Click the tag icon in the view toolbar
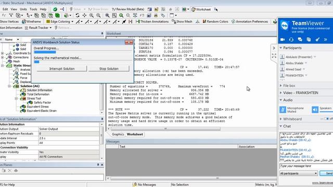Screen dimensions: 333x187 [x=163, y=15]
